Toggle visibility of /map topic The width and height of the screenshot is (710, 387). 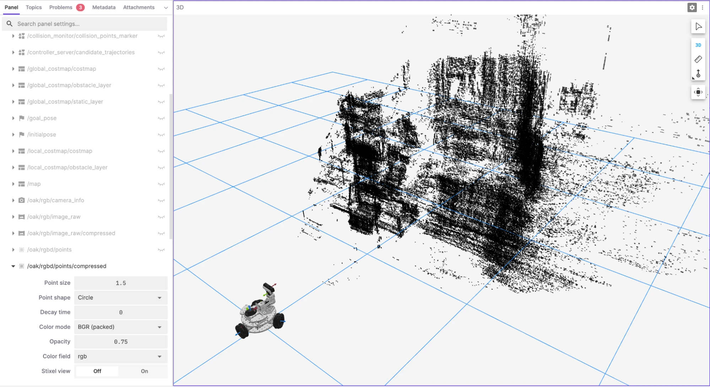[x=161, y=184]
